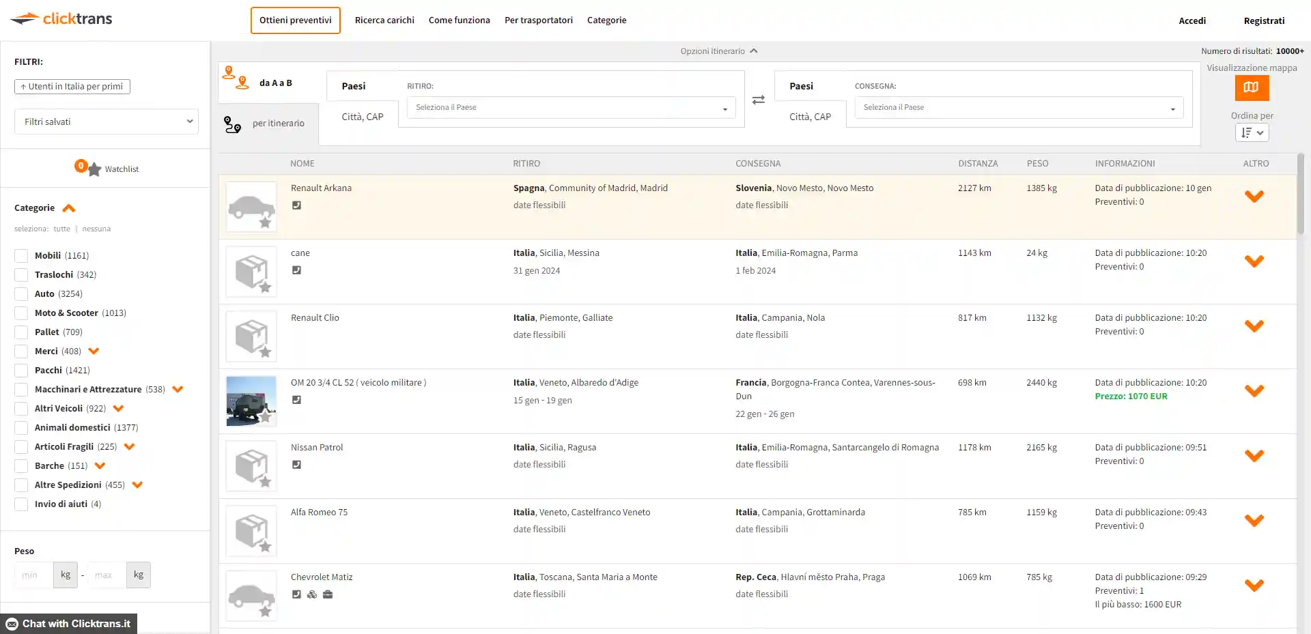The height and width of the screenshot is (634, 1311).
Task: Tick the Animali domestici checkbox
Action: (x=21, y=428)
